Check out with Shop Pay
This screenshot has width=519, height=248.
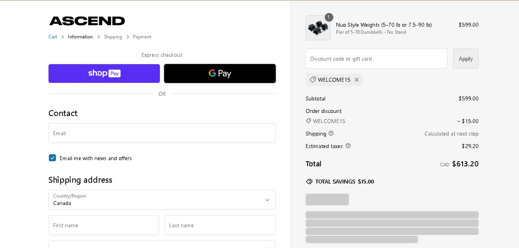tap(104, 73)
